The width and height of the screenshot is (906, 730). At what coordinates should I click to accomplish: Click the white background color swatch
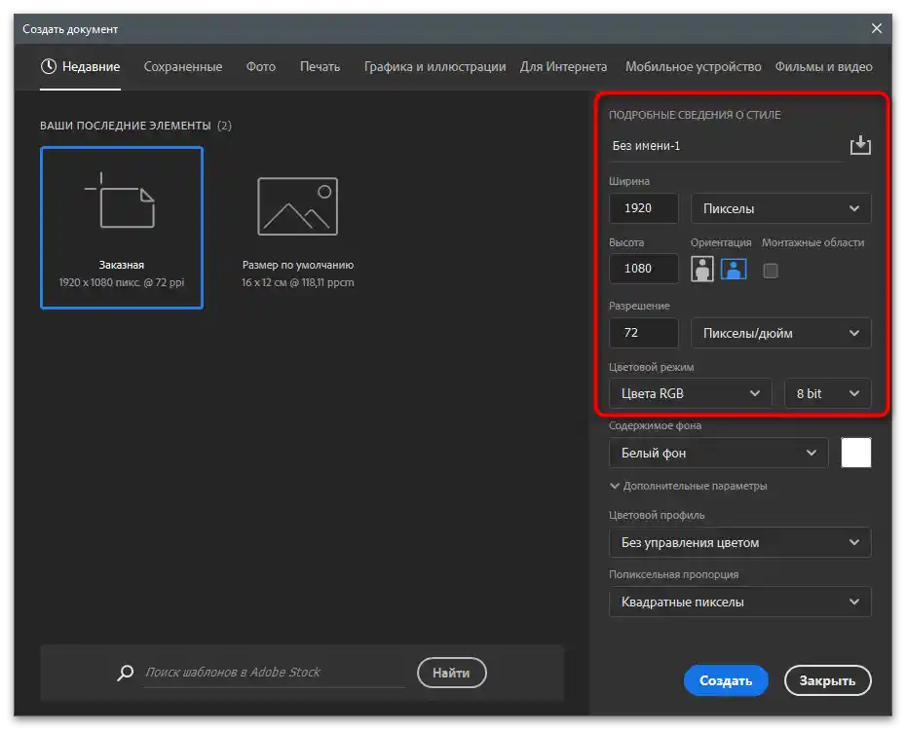click(856, 453)
